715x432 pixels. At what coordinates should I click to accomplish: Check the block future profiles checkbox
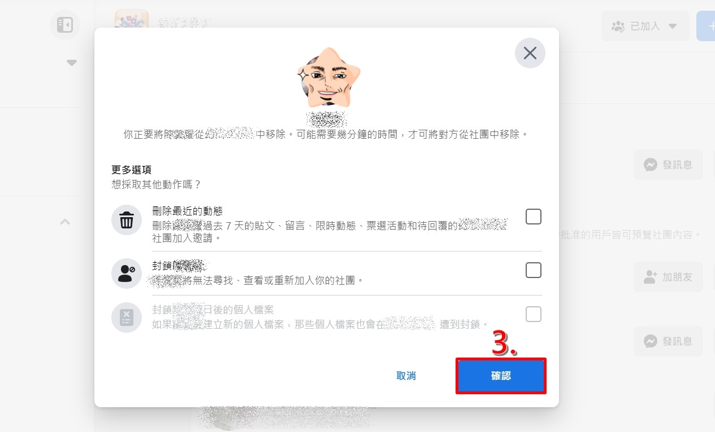tap(534, 314)
